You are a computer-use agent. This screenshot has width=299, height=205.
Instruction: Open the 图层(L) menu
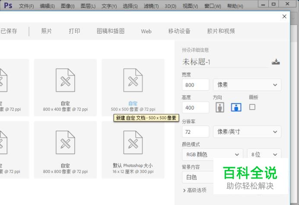tap(88, 6)
